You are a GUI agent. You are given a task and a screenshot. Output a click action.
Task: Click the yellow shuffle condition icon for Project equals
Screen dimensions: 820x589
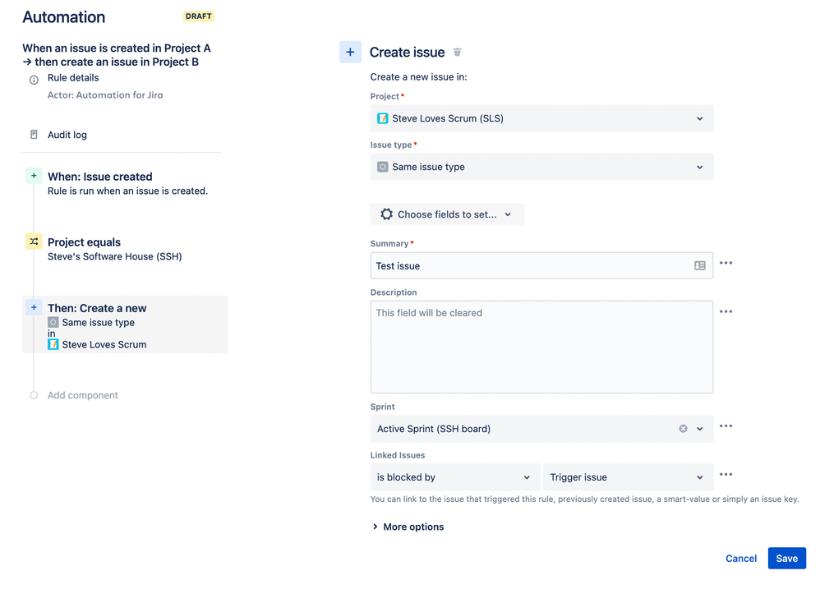point(34,242)
